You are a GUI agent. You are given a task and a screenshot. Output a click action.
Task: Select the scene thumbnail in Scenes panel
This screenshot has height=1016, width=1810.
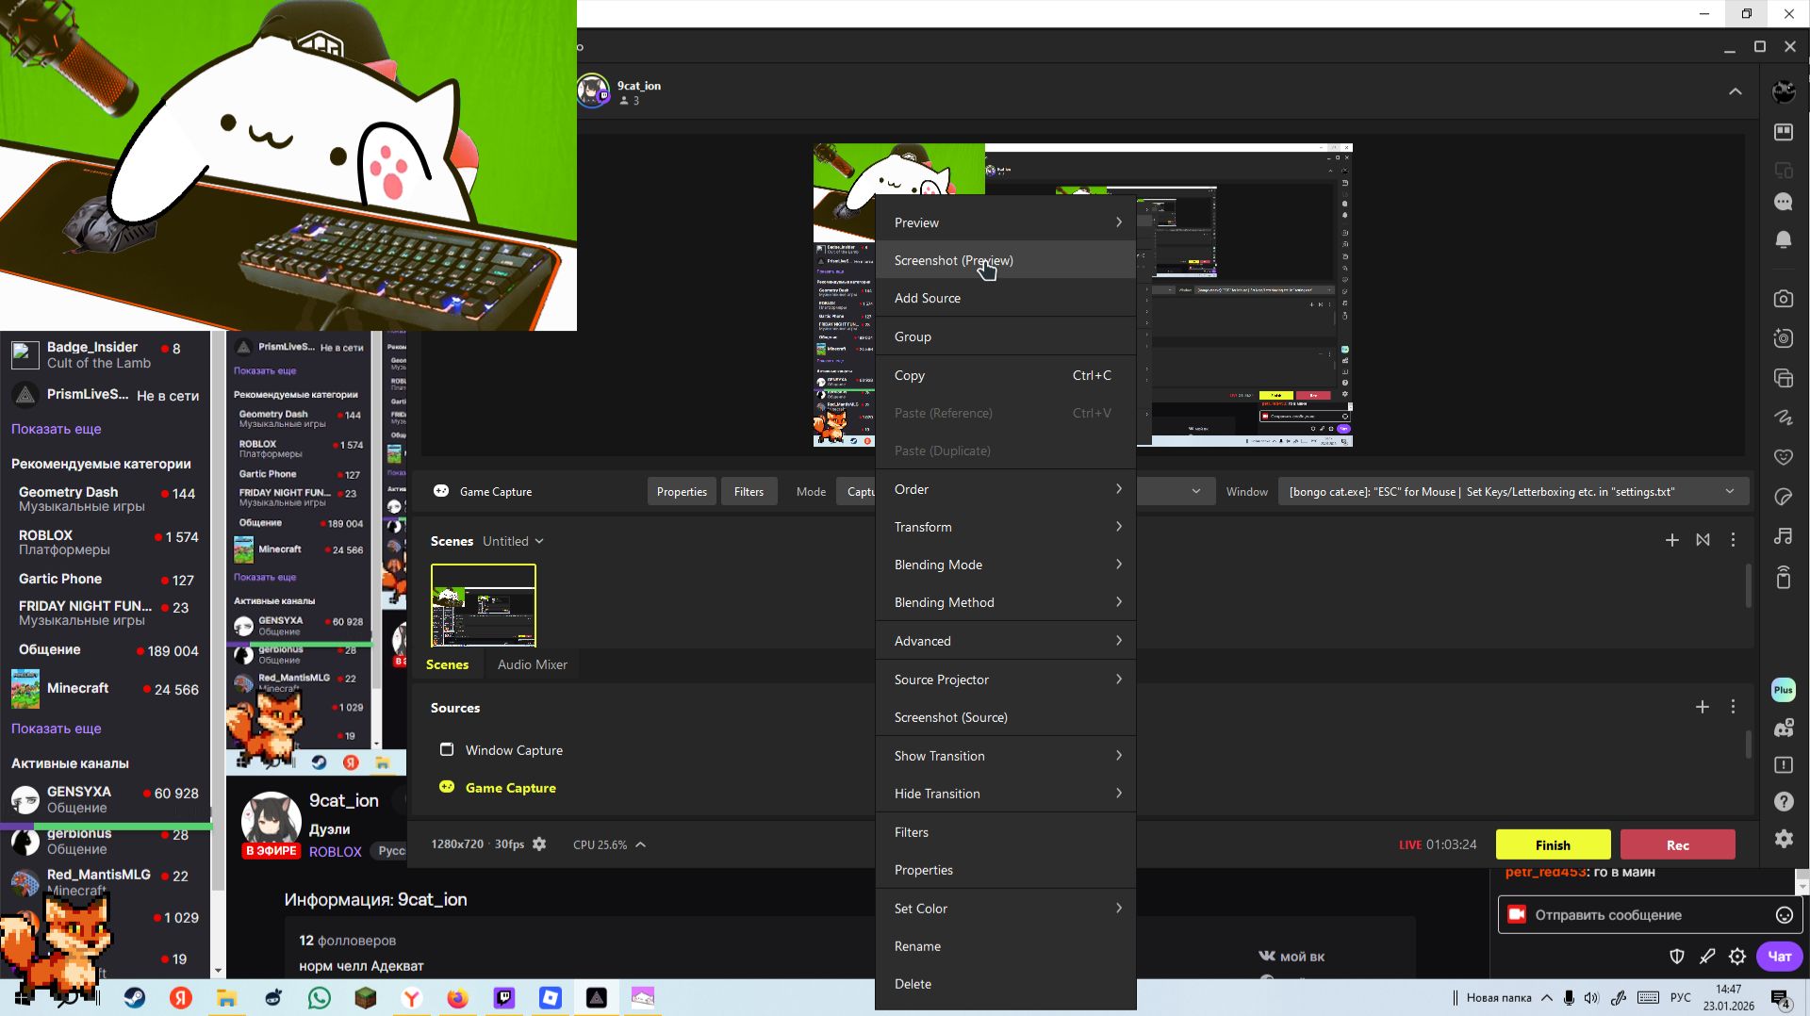[484, 606]
